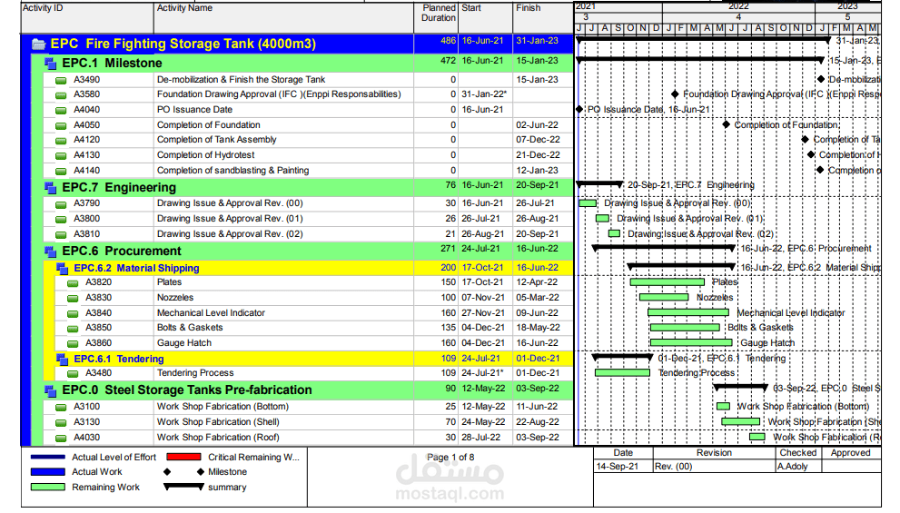Click the activity icon for A4040
Image resolution: width=900 pixels, height=513 pixels.
[61, 110]
